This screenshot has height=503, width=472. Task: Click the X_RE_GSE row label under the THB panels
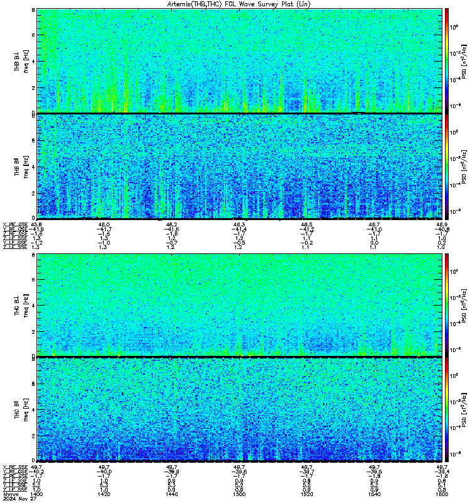(x=15, y=224)
